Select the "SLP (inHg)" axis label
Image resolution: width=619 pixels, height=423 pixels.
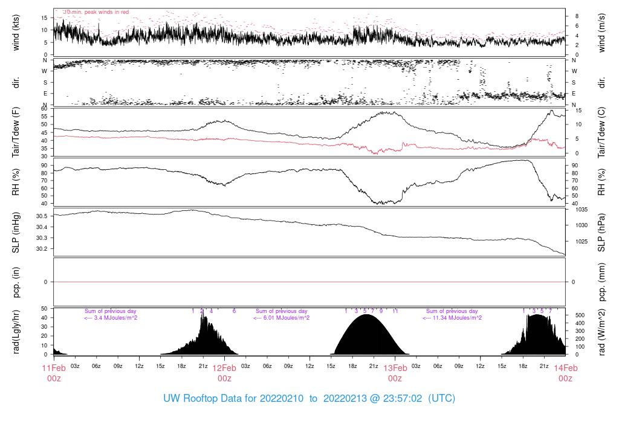16,233
